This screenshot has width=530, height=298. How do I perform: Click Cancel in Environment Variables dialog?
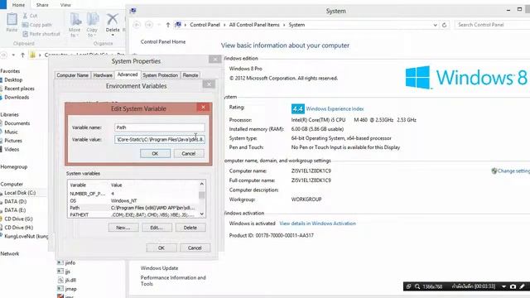[x=195, y=248]
